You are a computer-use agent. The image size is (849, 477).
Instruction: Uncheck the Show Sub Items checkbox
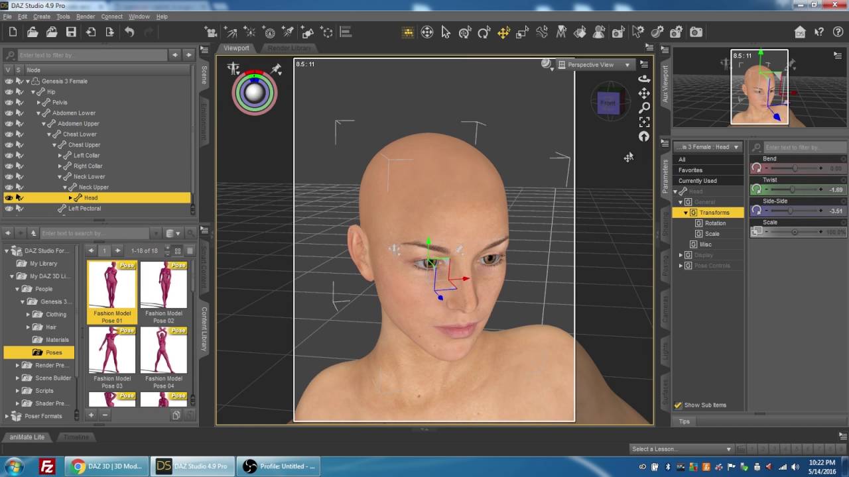[x=678, y=405]
